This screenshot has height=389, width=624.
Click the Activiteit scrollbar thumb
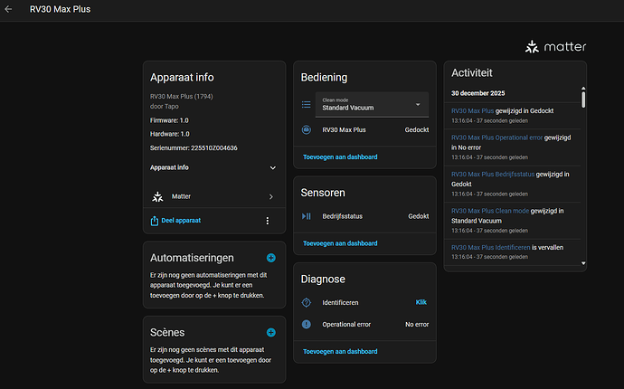583,100
